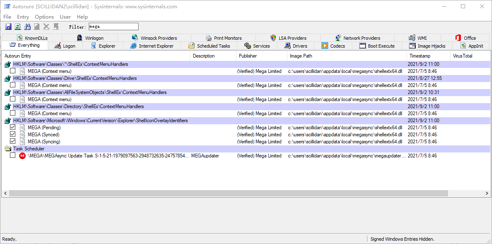
Task: Click registry icon of Directory ContextMenuHandlers key
Action: click(7, 106)
